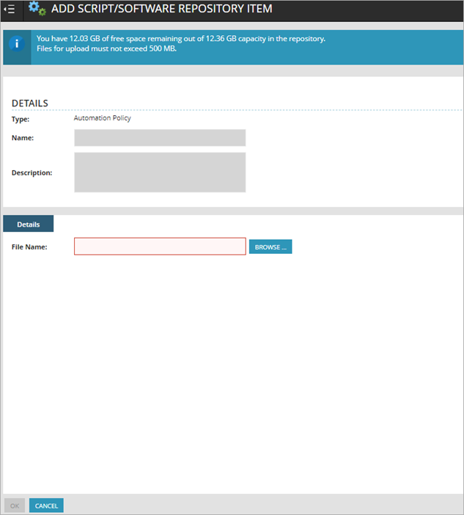Click the 'ADD SCRIPT/SOFTWARE REPOSITORY ITEM' title
464x515 pixels.
pyautogui.click(x=162, y=9)
